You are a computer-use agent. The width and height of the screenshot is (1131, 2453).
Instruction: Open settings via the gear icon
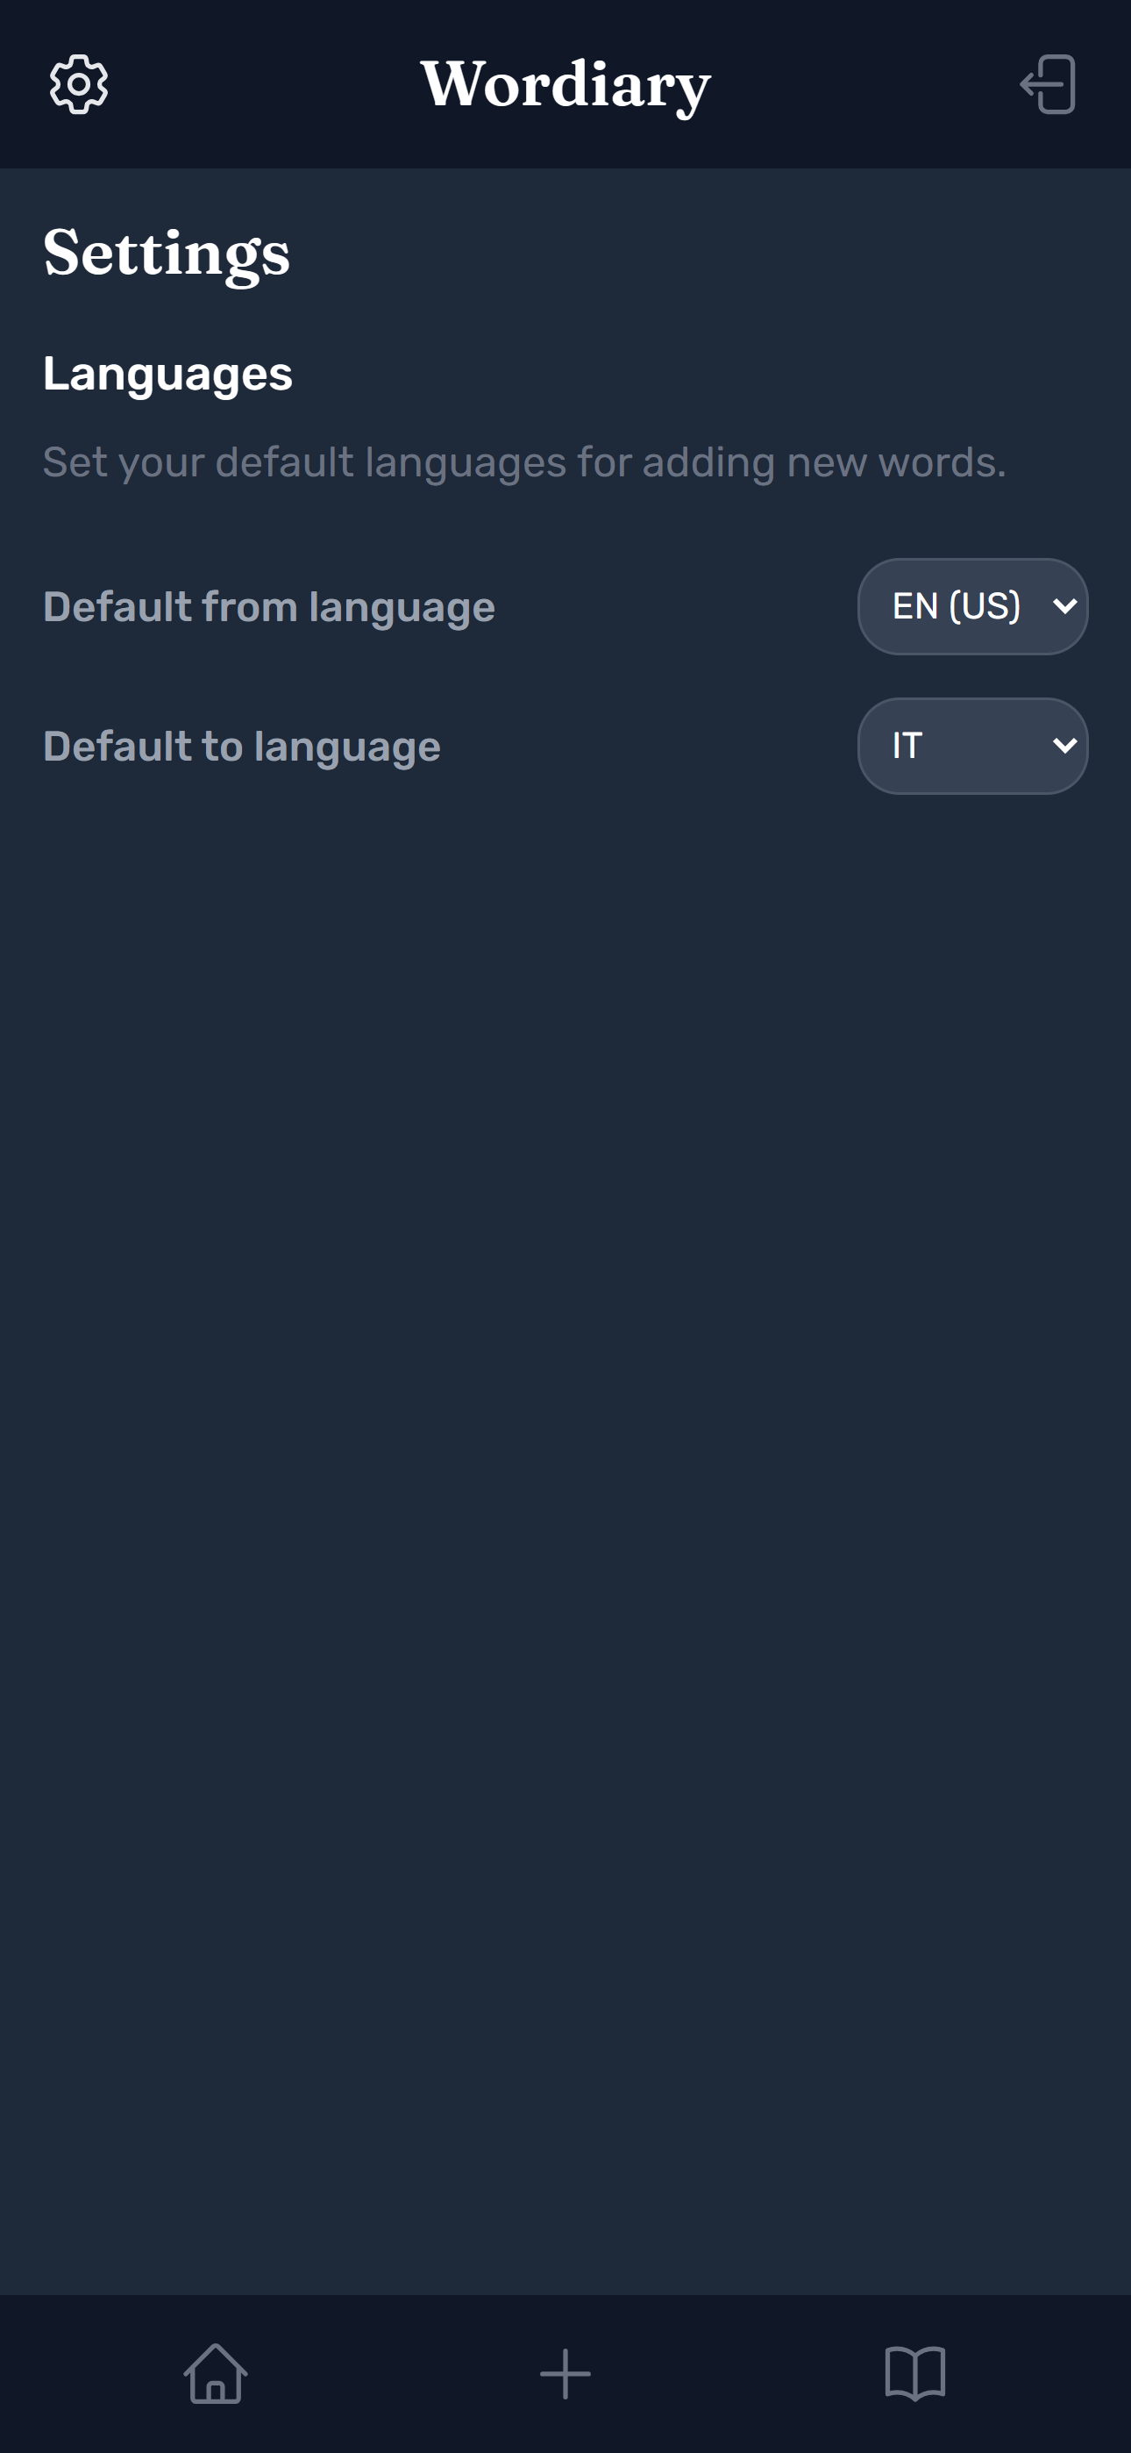[x=79, y=85]
